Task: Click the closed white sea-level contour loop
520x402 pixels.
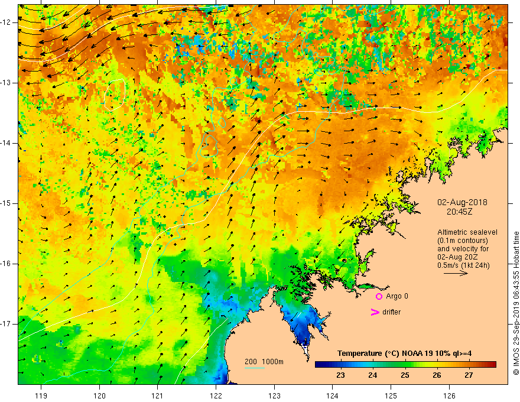Action: [115, 95]
